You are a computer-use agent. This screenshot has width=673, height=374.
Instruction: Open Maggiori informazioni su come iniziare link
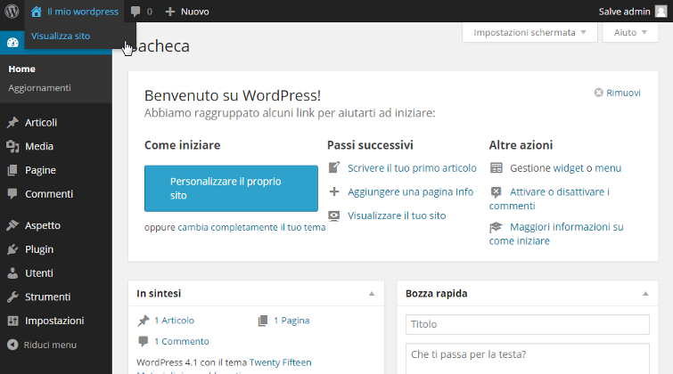tap(556, 233)
